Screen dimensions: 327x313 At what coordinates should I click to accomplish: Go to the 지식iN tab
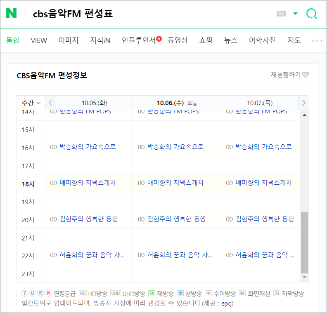[100, 40]
